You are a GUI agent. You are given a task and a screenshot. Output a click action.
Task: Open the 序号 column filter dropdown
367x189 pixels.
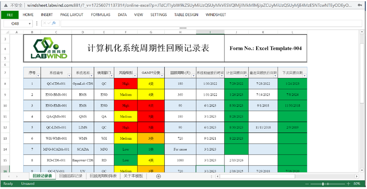click(38, 75)
